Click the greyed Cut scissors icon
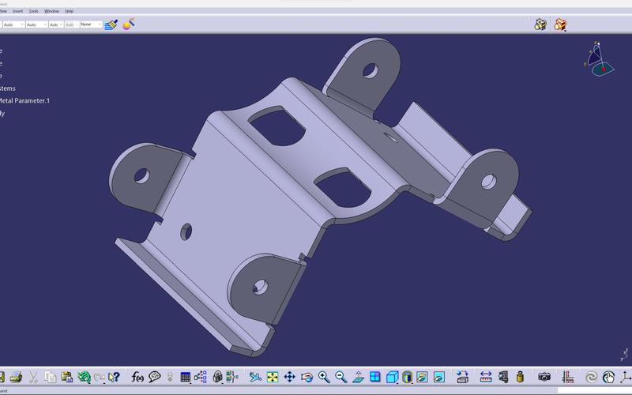The image size is (632, 395). point(32,378)
